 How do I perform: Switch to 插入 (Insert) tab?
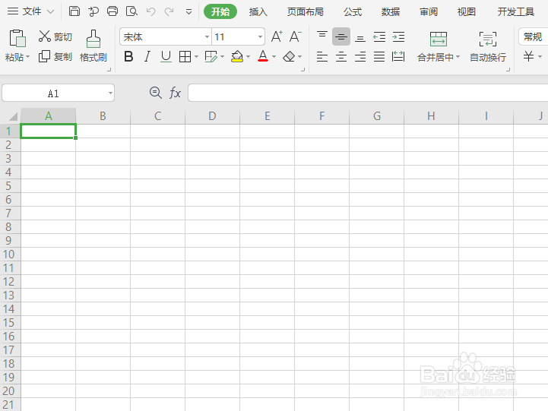tap(258, 12)
